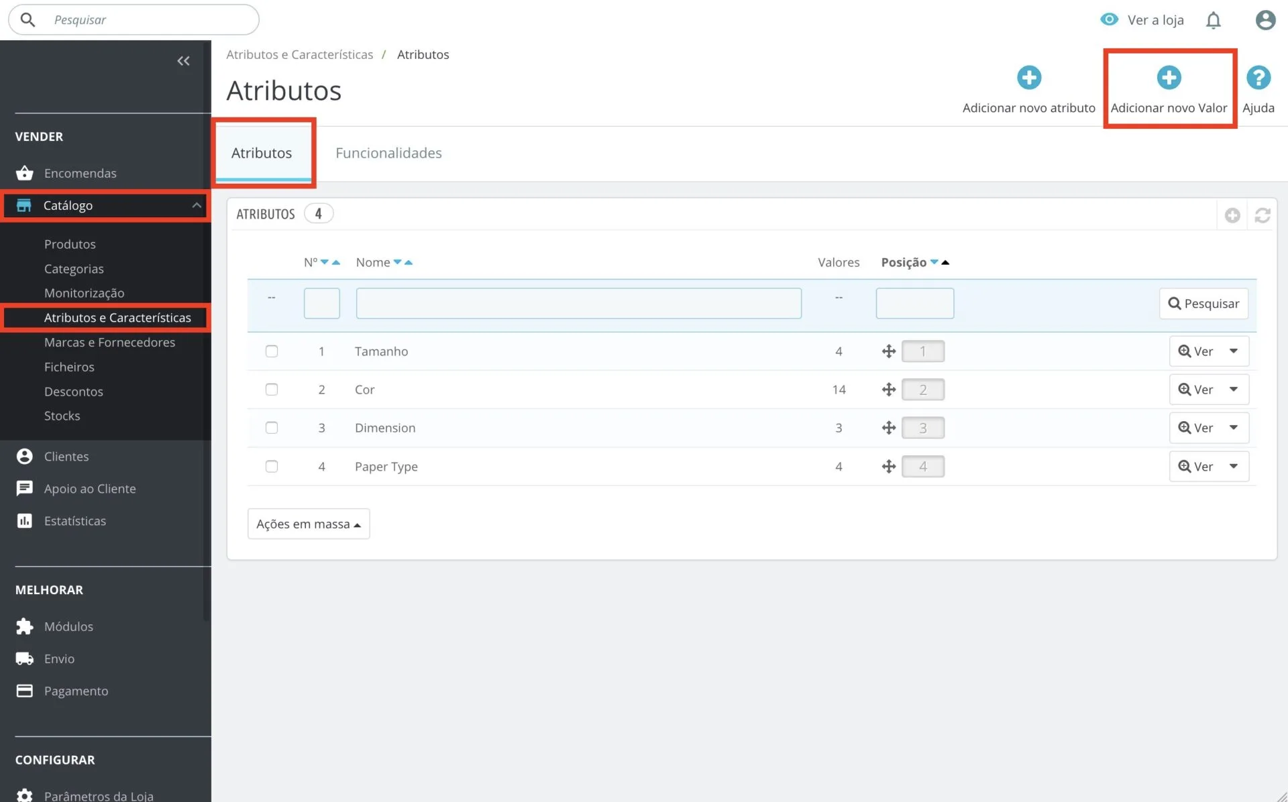Click the Adicionar novo atributo plus icon
Screen dimensions: 1288x802
1028,78
